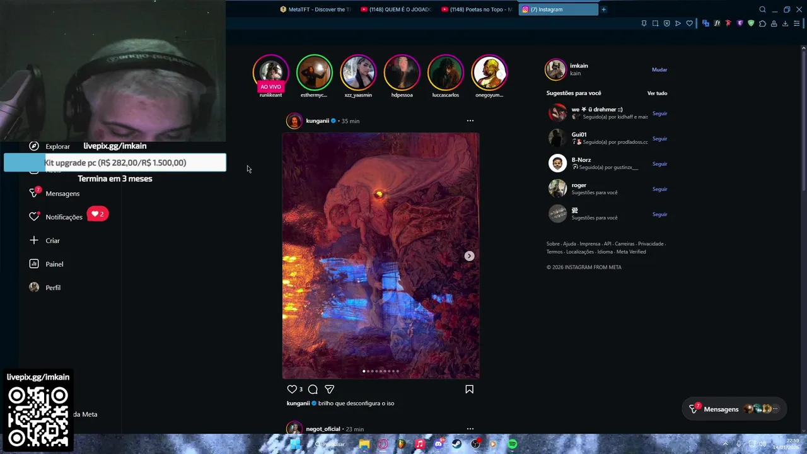This screenshot has height=454, width=807.
Task: Share the kunganii post via send icon
Action: (329, 390)
